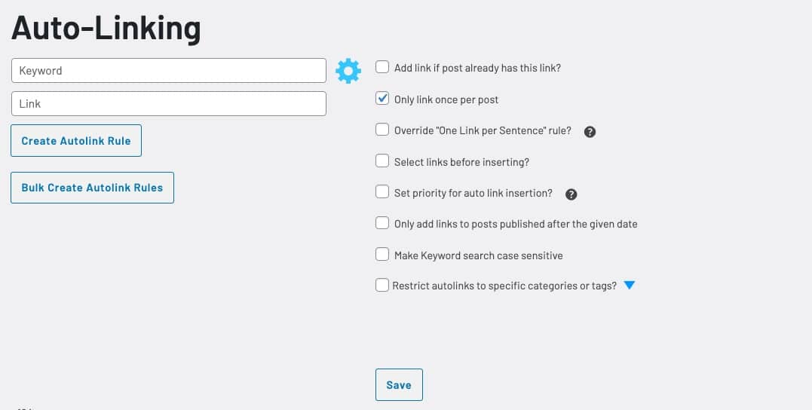This screenshot has height=410, width=812.
Task: Enable the "Make Keyword search case sensitive" checkbox
Action: coord(382,254)
